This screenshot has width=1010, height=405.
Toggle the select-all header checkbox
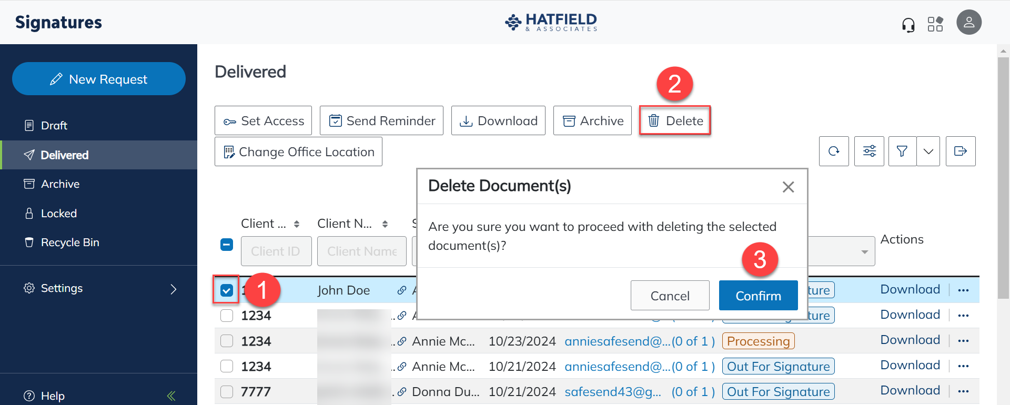click(x=227, y=245)
